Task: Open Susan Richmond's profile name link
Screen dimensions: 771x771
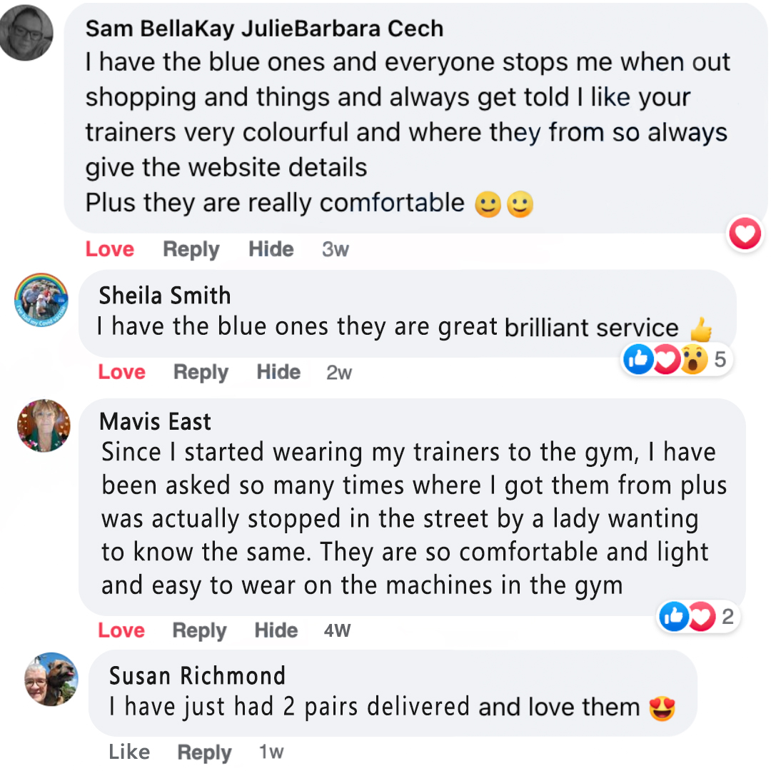Action: coord(197,675)
